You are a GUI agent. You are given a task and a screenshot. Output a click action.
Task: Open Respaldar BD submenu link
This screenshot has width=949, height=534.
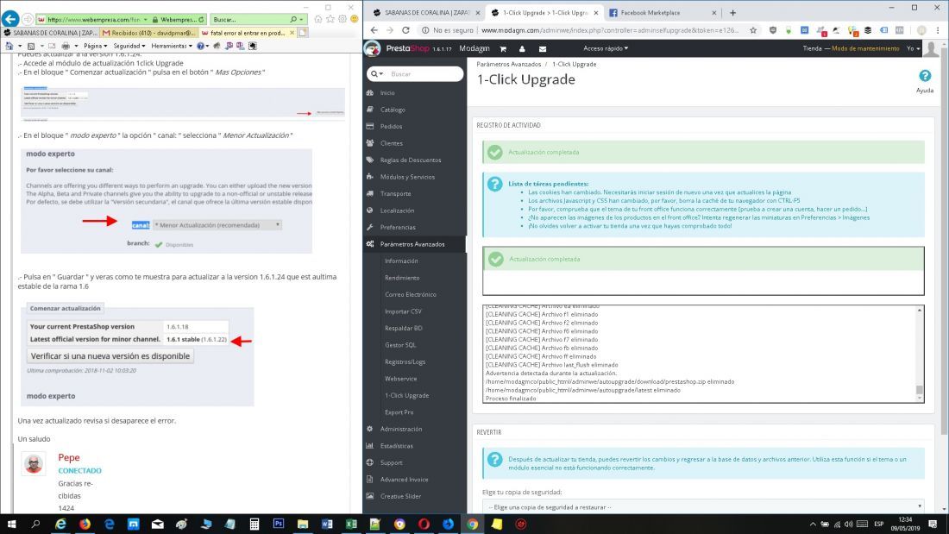click(x=403, y=328)
